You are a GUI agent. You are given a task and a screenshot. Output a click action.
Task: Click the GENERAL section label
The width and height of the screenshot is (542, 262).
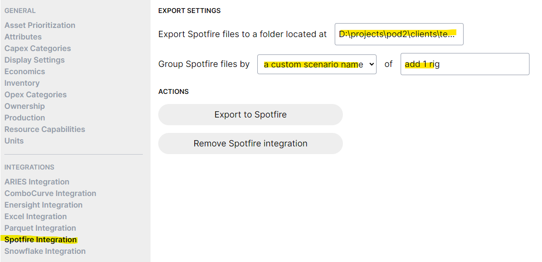pyautogui.click(x=20, y=11)
